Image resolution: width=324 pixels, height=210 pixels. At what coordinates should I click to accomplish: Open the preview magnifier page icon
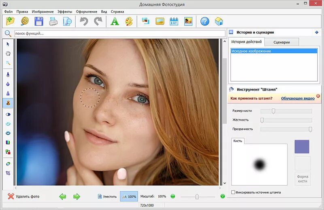[67, 21]
